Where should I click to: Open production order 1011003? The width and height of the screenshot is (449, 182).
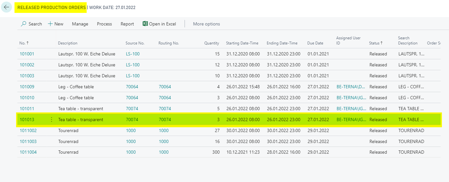click(x=28, y=141)
